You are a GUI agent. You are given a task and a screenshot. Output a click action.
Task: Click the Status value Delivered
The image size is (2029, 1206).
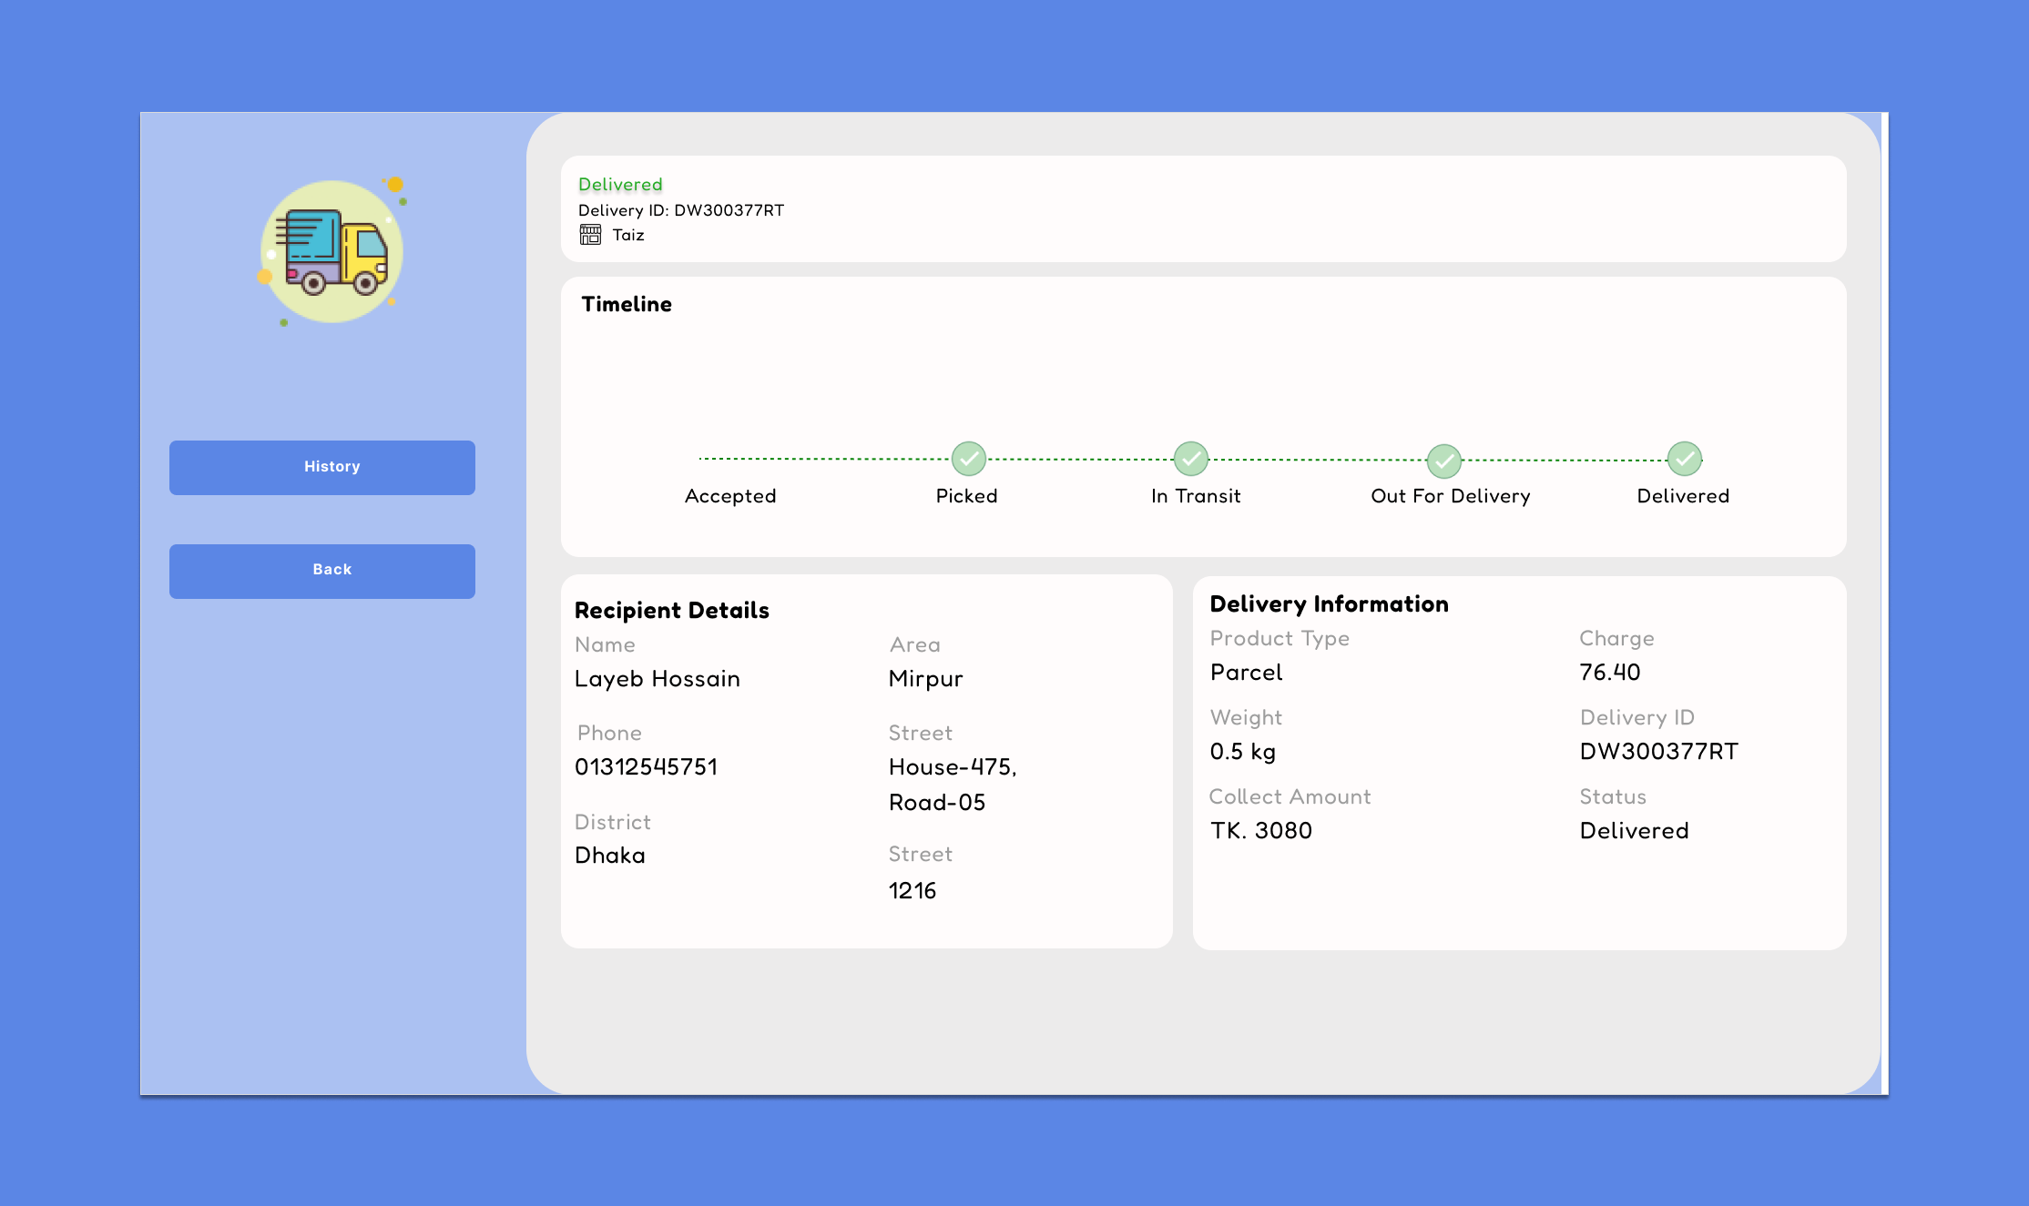1635,831
